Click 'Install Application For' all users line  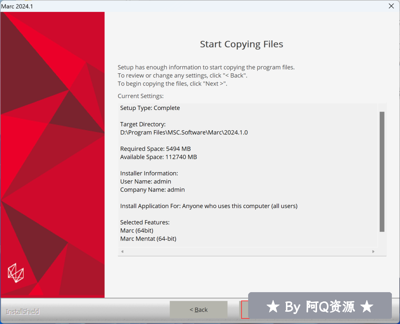click(x=209, y=206)
